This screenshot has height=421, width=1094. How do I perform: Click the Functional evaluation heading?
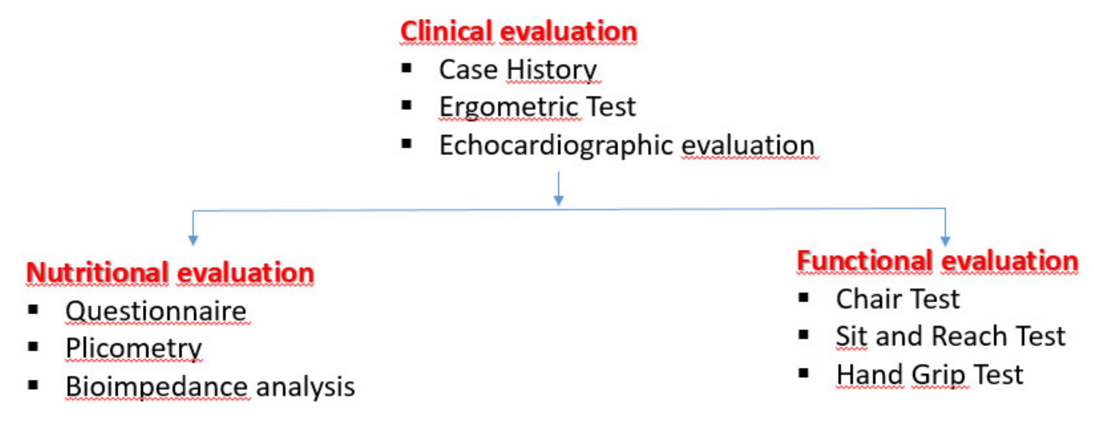point(937,260)
